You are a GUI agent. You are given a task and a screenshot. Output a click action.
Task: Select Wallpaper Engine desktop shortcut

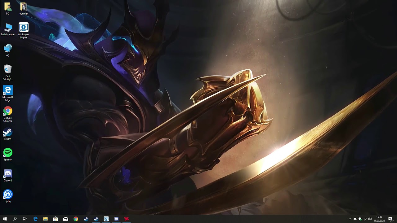tap(24, 31)
